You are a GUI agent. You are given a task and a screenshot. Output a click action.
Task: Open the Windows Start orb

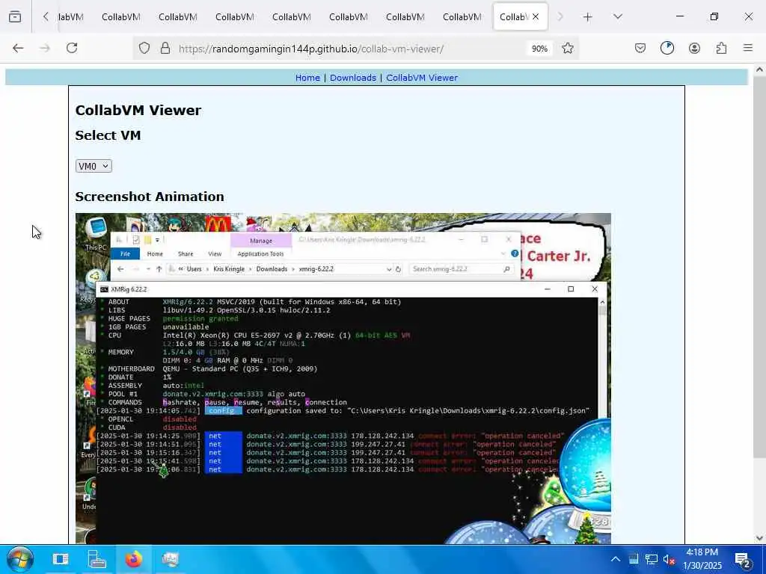[x=19, y=559]
